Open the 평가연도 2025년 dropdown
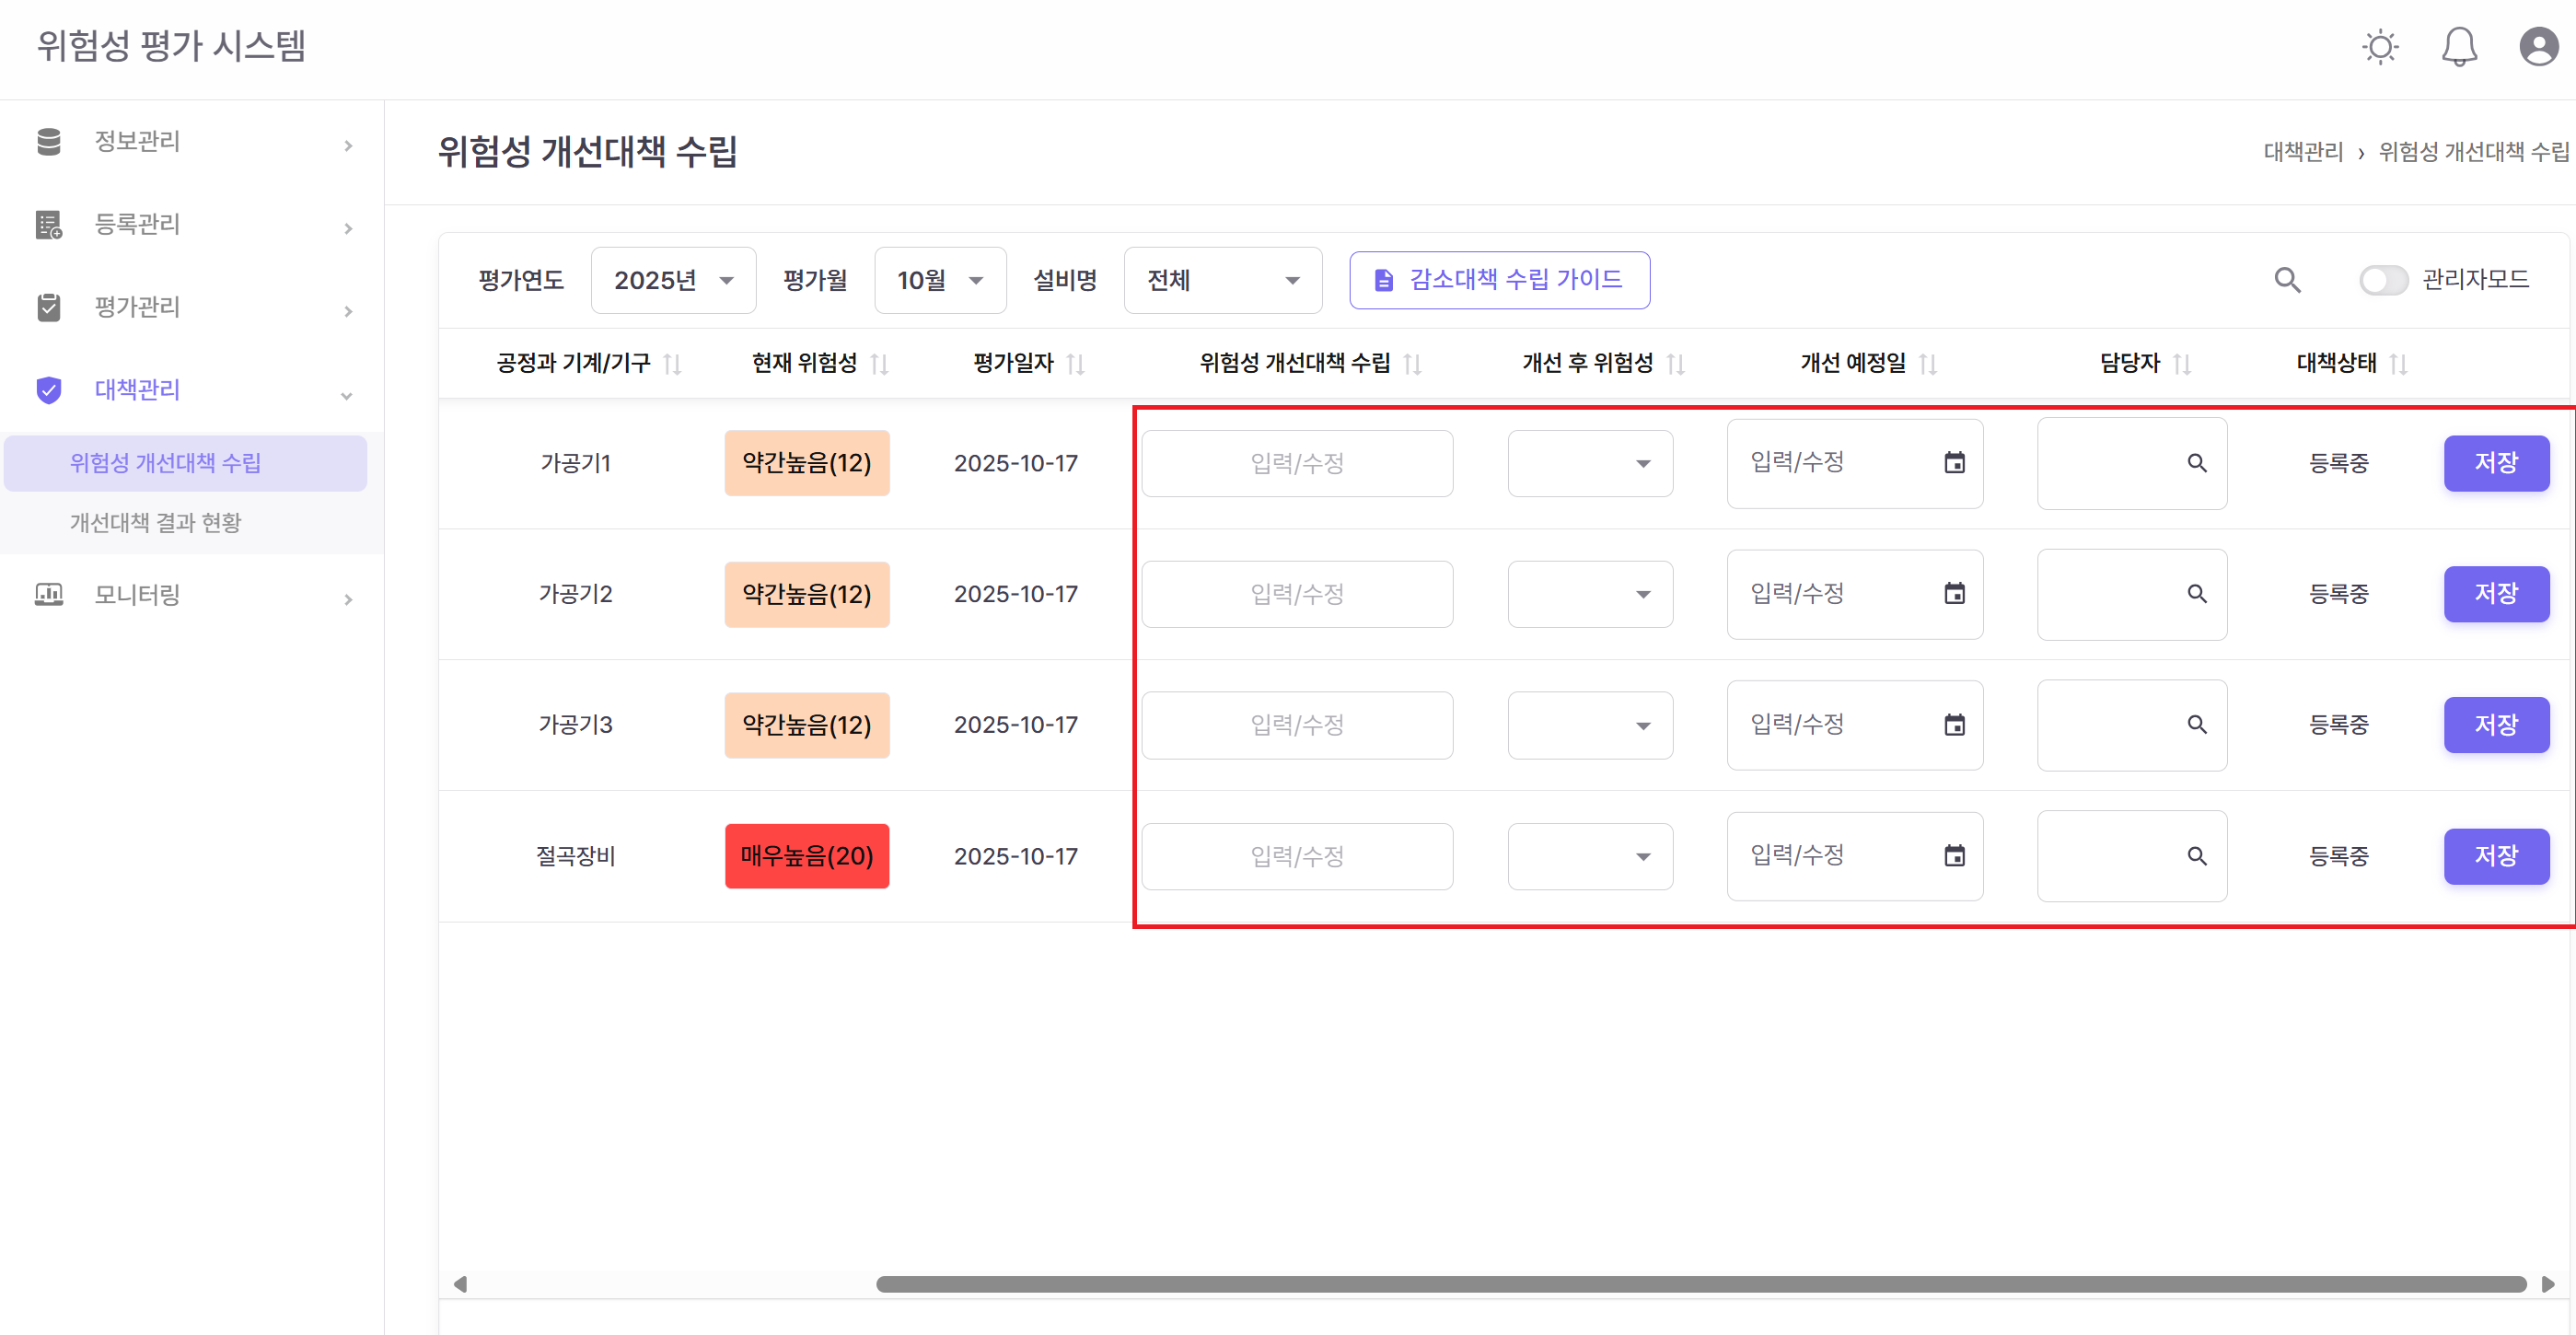This screenshot has height=1335, width=2576. 672,280
